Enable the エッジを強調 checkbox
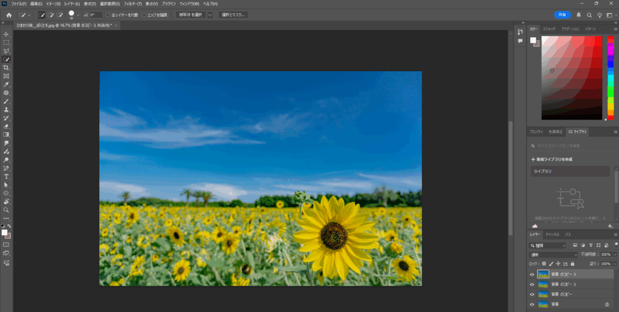This screenshot has width=619, height=312. (144, 14)
